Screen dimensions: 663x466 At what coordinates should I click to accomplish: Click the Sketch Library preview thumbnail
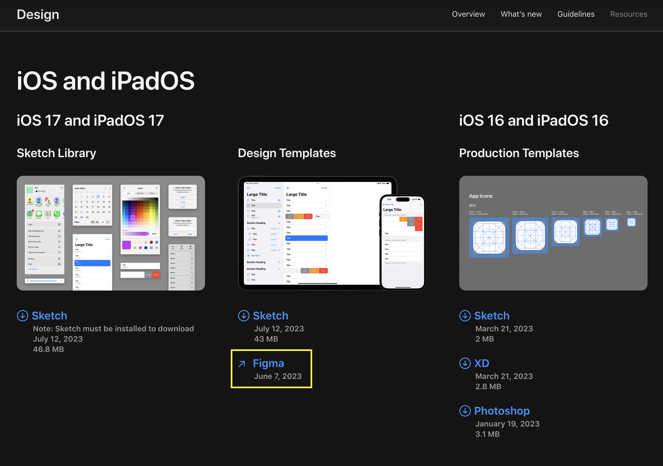click(111, 233)
